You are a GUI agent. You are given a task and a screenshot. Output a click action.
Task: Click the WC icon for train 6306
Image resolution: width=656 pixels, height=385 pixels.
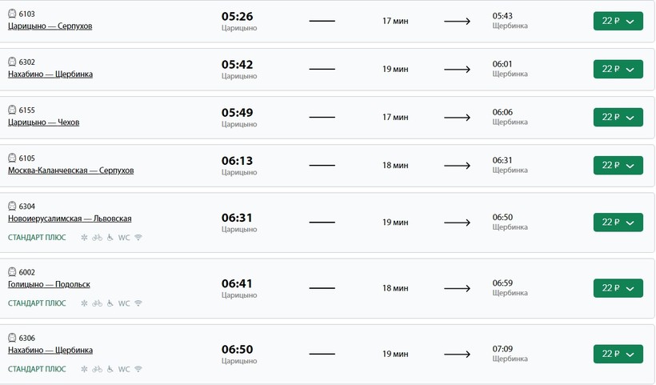[124, 369]
